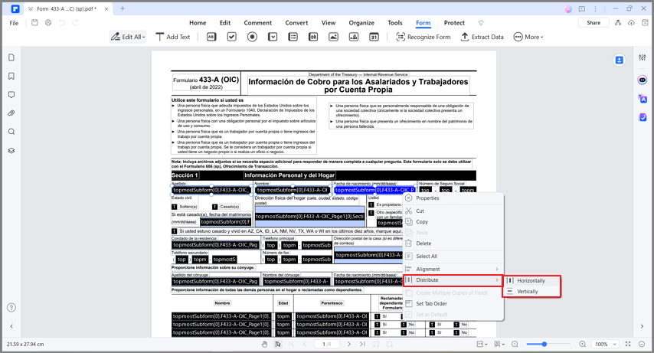This screenshot has height=353, width=654.
Task: Open the 100% zoom level dropdown
Action: (605, 345)
